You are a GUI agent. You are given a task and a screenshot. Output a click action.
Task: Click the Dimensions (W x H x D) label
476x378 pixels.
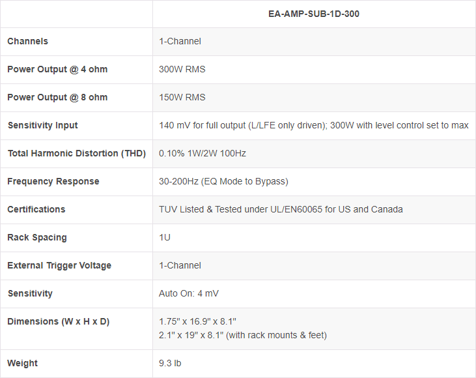(59, 322)
